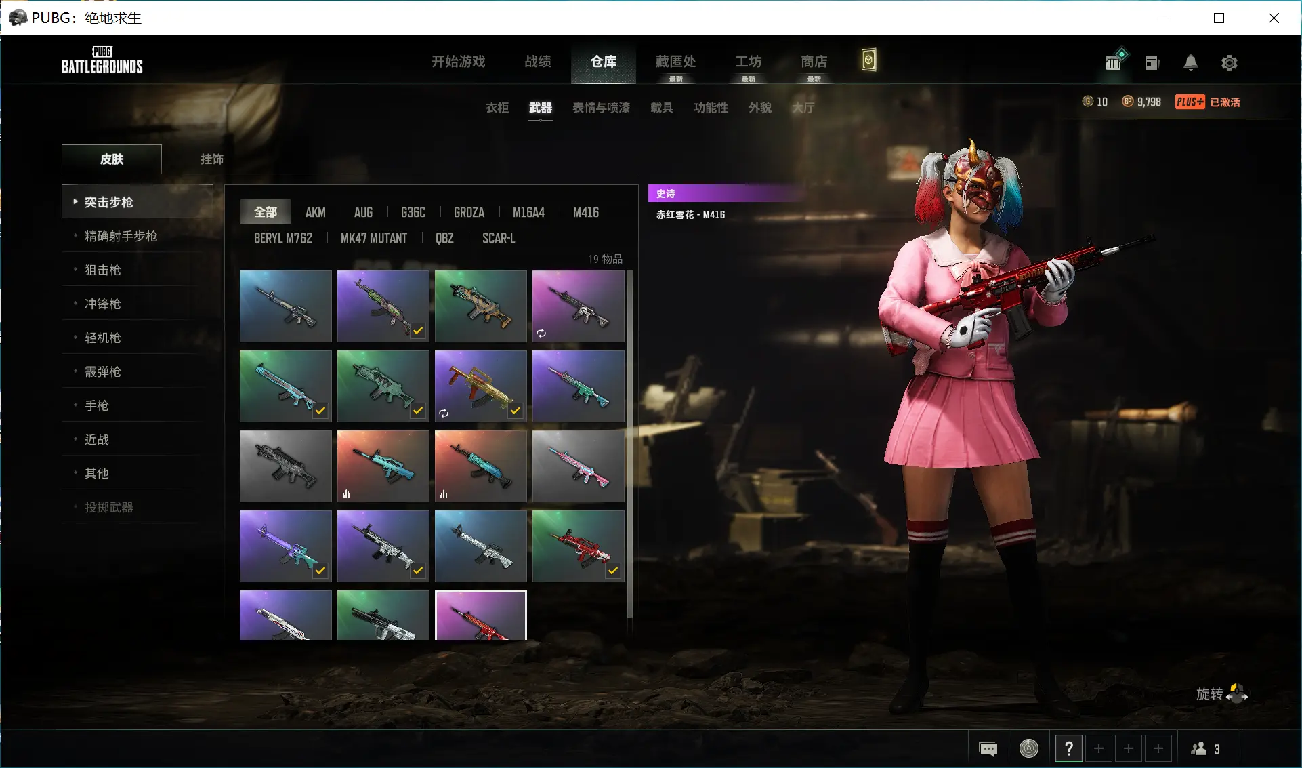This screenshot has width=1302, height=768.
Task: Expand the 突击步枪 category
Action: [x=138, y=201]
